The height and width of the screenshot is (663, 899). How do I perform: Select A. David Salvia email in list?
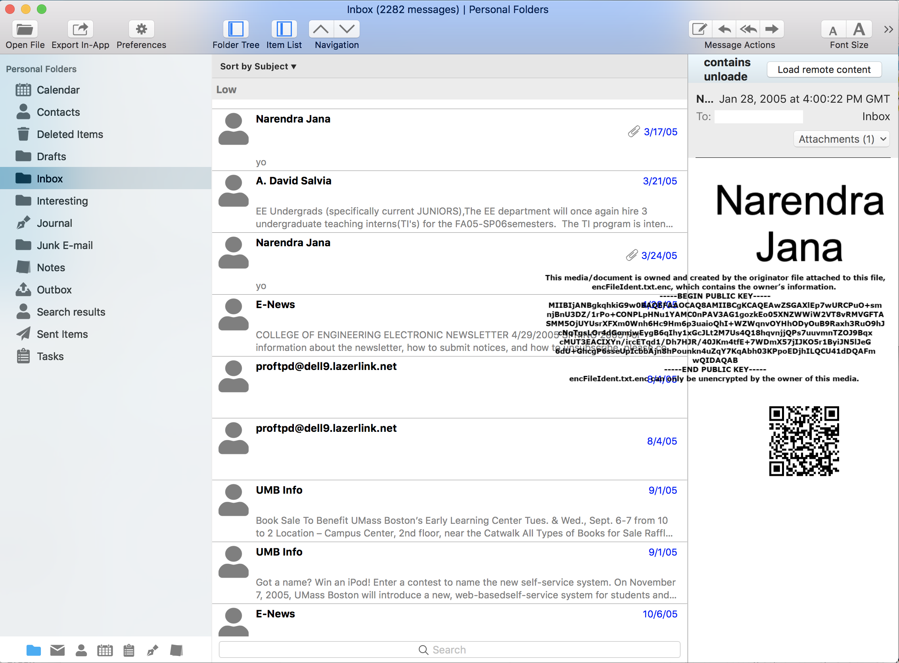pos(447,201)
